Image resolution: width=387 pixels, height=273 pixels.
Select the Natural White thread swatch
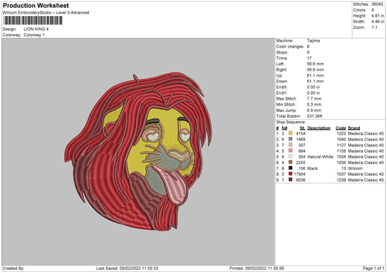pos(290,156)
